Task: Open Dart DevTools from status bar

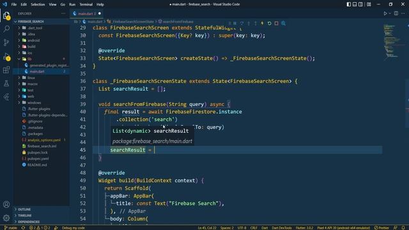Action: tap(281, 228)
